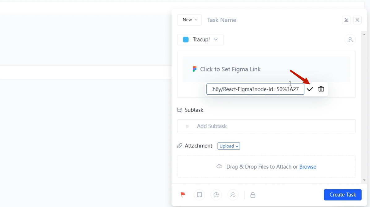Click the Create Task button

[342, 195]
